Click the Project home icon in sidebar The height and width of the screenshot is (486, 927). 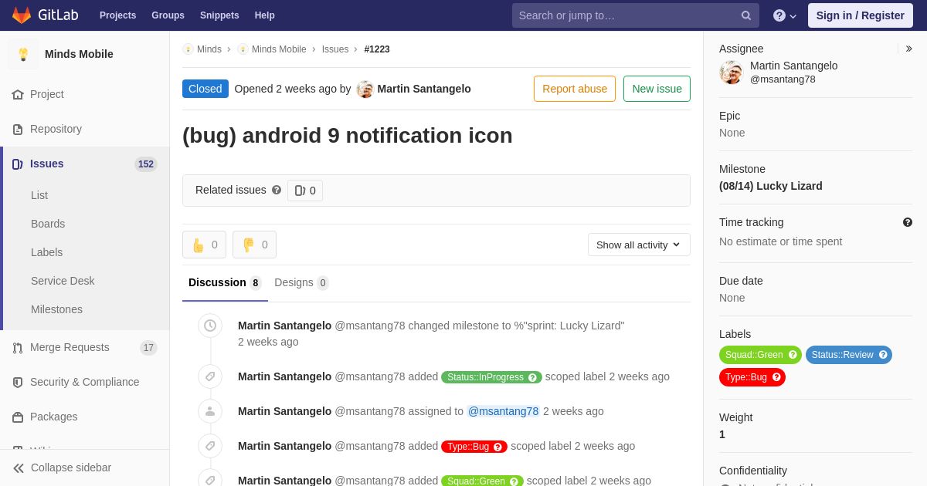pos(18,95)
